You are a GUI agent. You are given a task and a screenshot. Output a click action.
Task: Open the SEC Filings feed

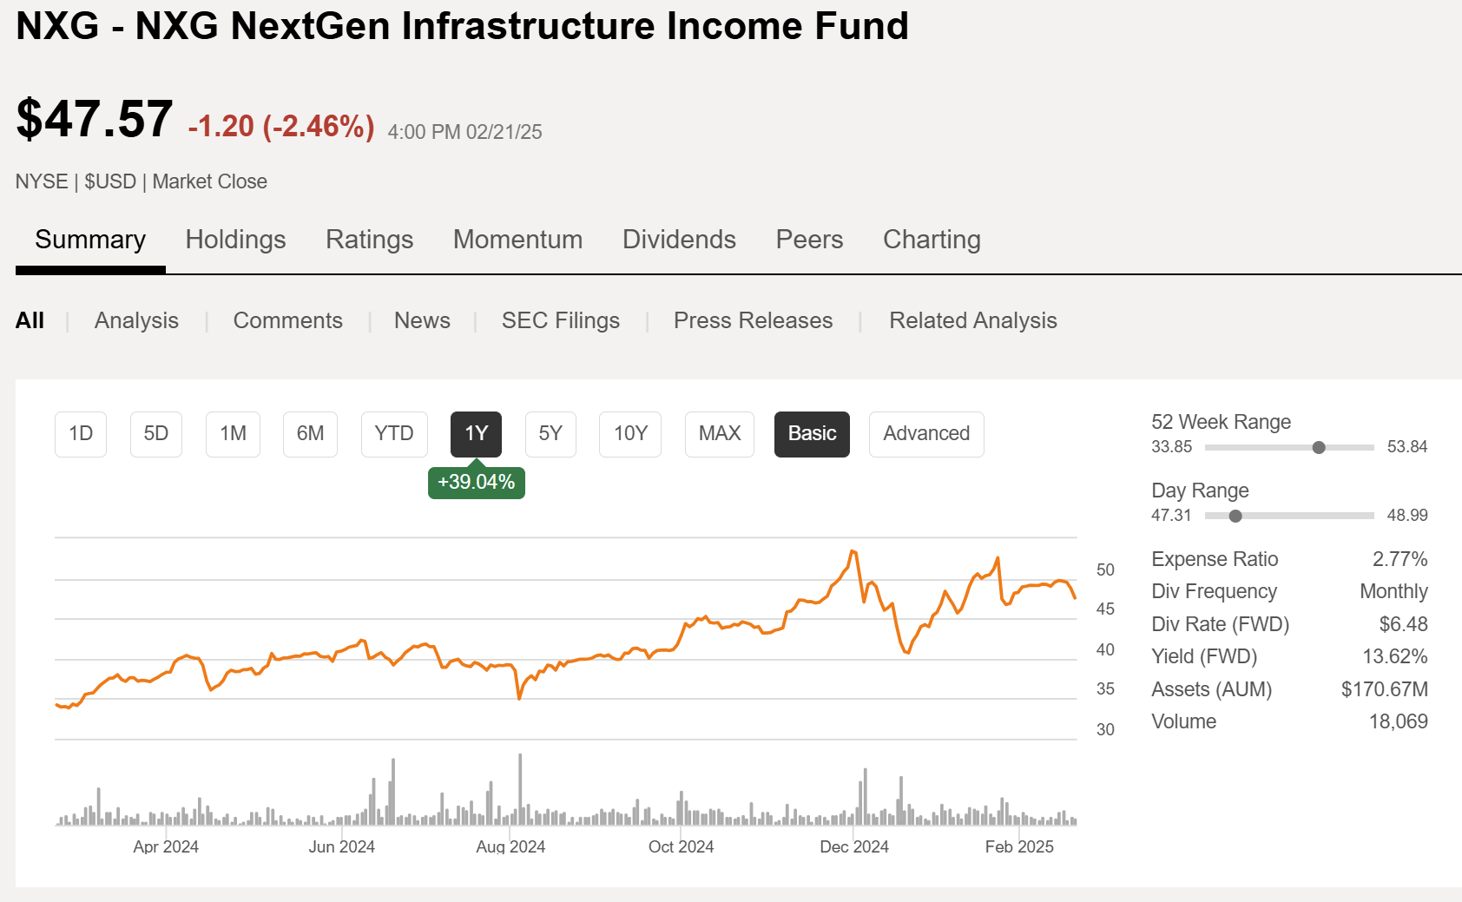tap(560, 320)
